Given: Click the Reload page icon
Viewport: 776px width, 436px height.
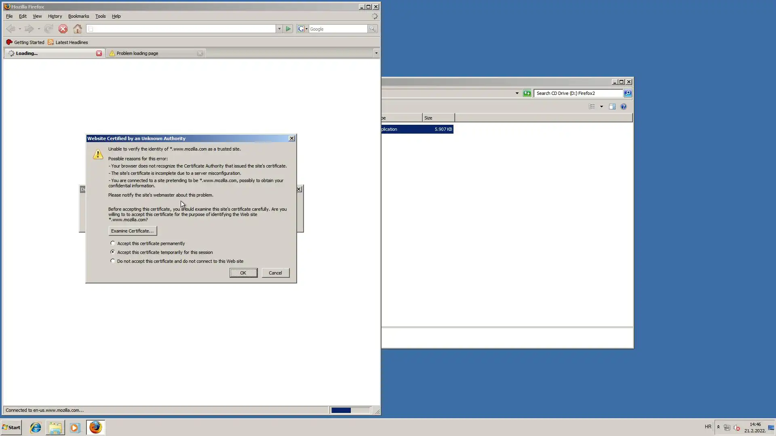Looking at the screenshot, I should (x=48, y=29).
